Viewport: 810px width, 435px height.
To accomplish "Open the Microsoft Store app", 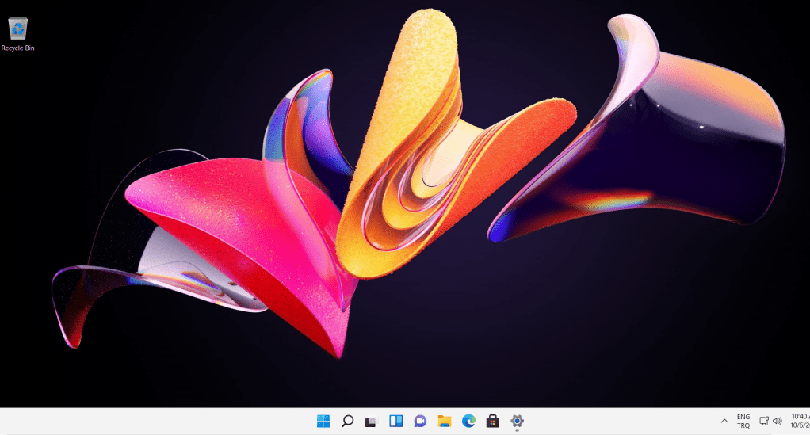I will click(493, 422).
